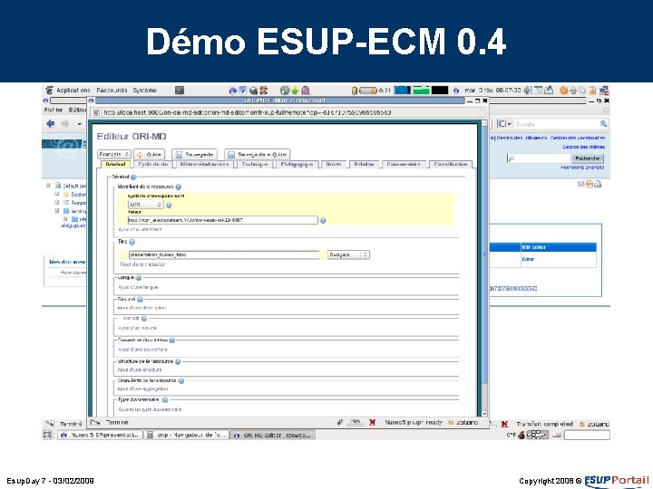Click Ajout d'une couverture link
Viewport: 653px width, 489px height.
(142, 350)
